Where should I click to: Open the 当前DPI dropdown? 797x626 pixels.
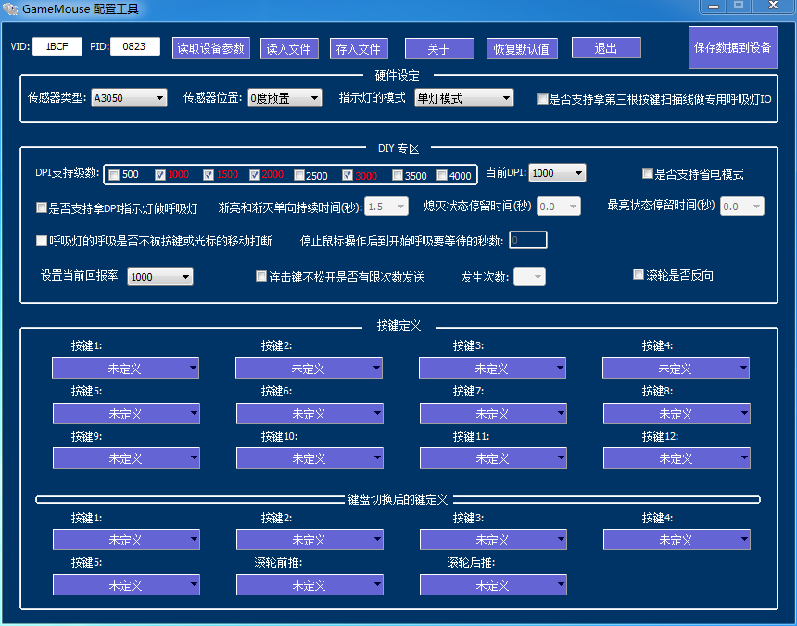[x=557, y=172]
